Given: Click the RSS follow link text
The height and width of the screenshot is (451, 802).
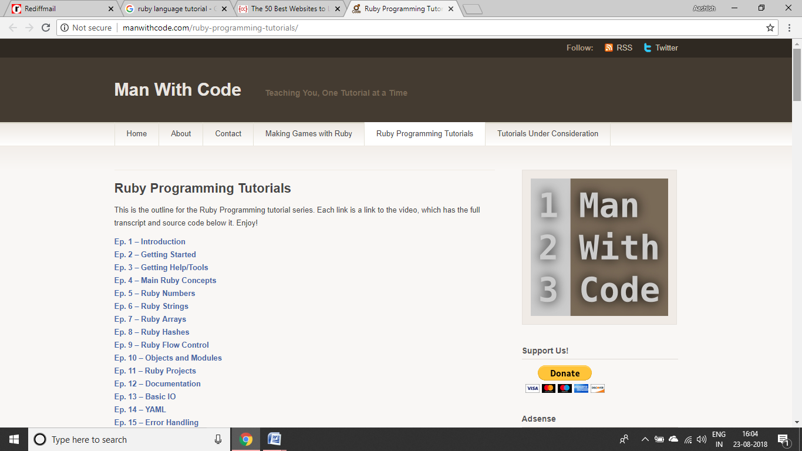Looking at the screenshot, I should (x=624, y=48).
